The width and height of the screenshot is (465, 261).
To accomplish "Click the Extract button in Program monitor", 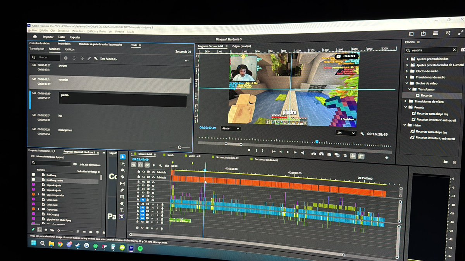I will [321, 154].
